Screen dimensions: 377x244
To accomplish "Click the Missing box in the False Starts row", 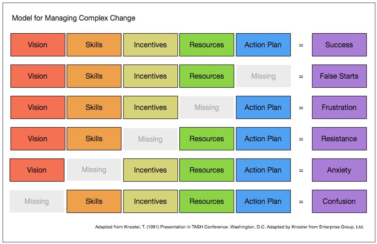I will pyautogui.click(x=263, y=76).
